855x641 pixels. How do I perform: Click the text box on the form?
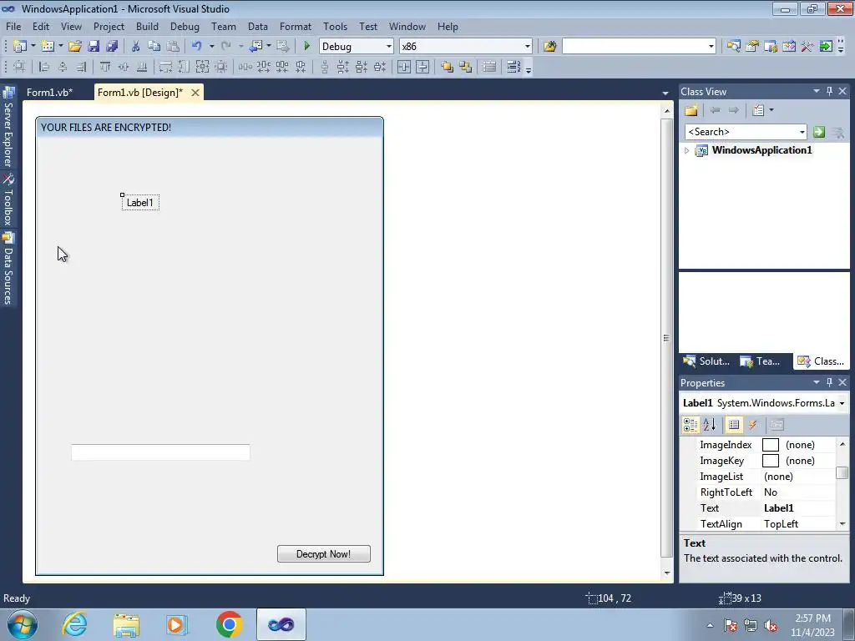coord(160,452)
